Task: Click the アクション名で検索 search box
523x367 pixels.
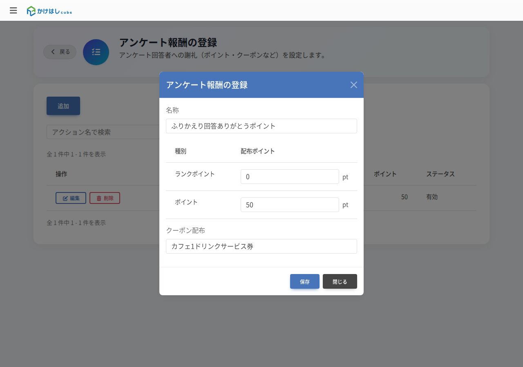Action: point(103,132)
